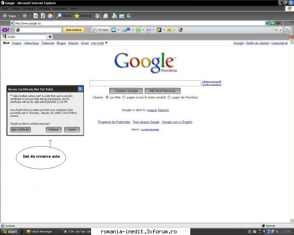Image resolution: width=294 pixels, height=235 pixels.
Task: Click WEB SEARCH on Yahoo toolbar
Action: [x=73, y=30]
